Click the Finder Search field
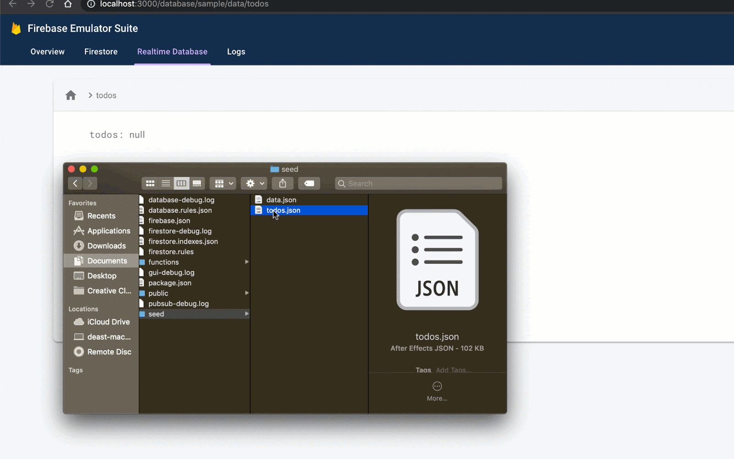The height and width of the screenshot is (459, 734). tap(418, 184)
